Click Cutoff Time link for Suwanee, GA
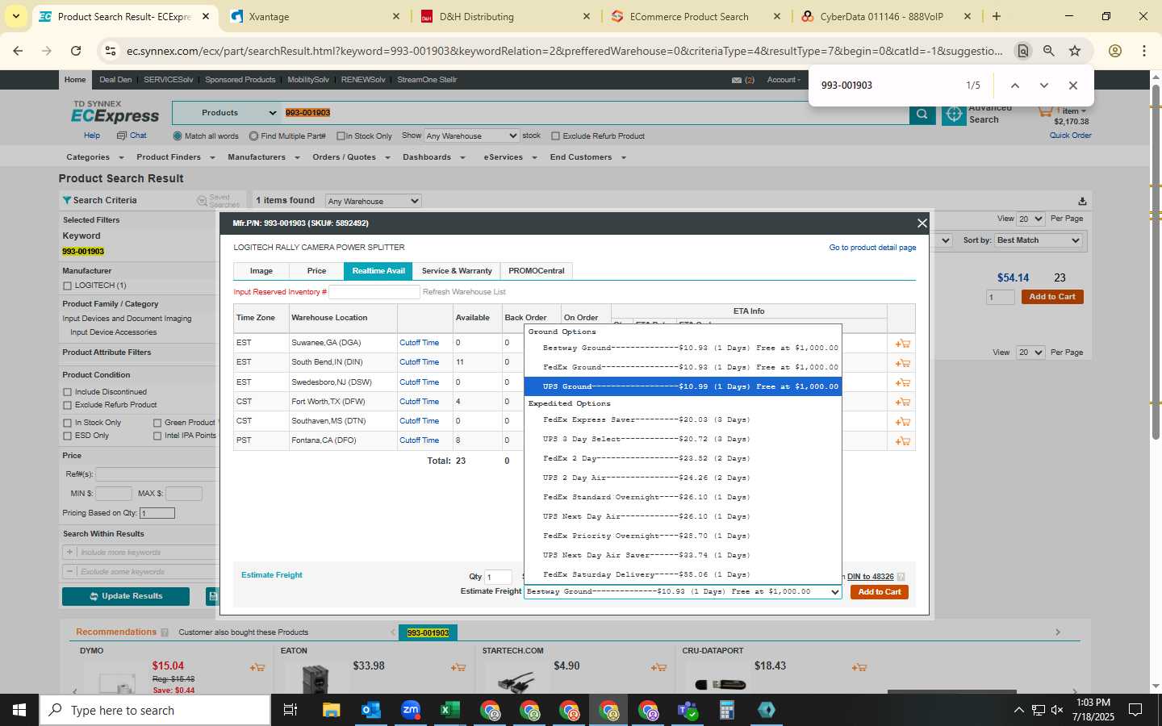The image size is (1162, 726). (x=420, y=343)
